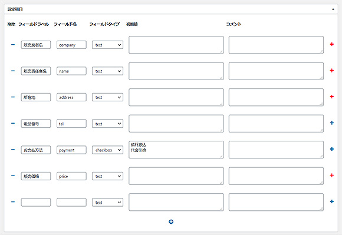Edit the price field name input
Viewport: 342px width, 235px height.
tap(71, 176)
